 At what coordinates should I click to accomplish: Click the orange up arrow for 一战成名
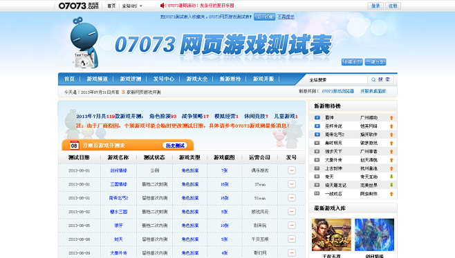click(391, 194)
